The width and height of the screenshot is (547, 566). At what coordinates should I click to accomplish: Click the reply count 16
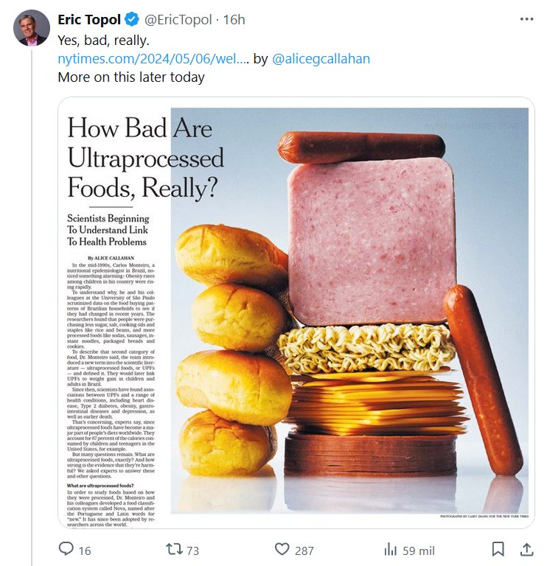85,550
